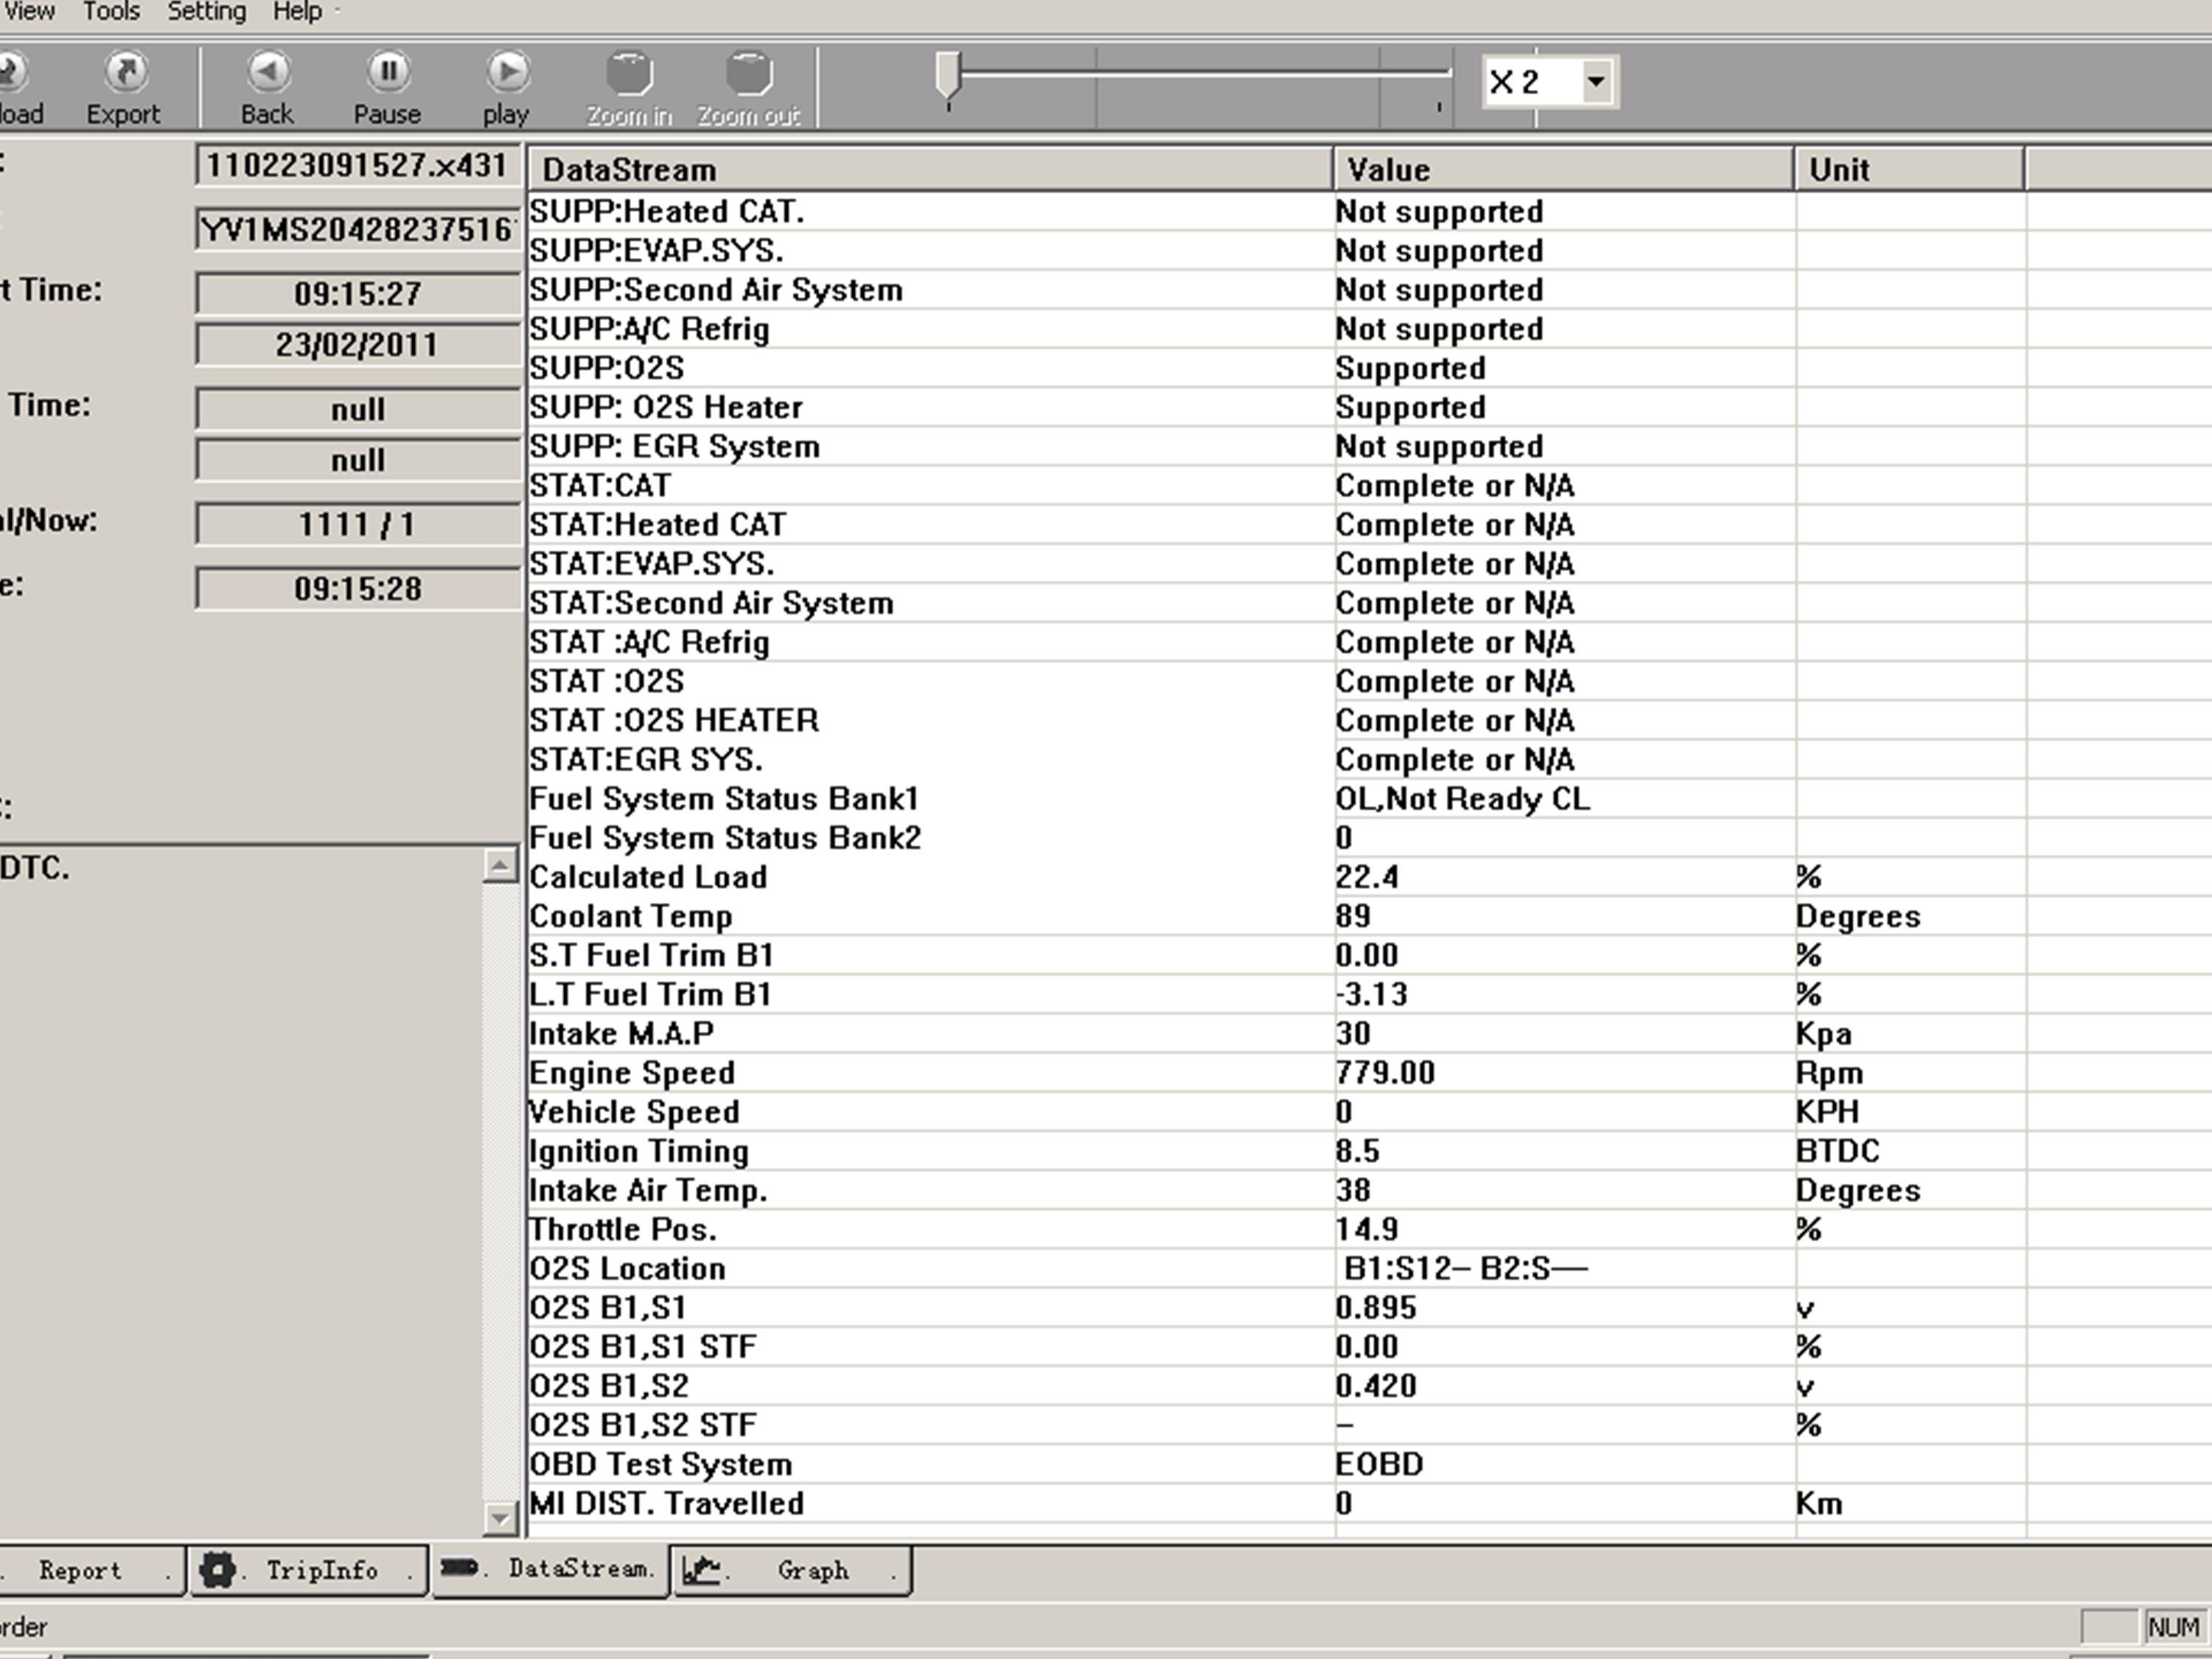Click the DTC panel scroll down arrow

point(500,1519)
